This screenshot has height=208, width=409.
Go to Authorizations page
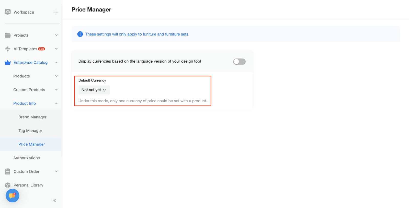[x=27, y=158]
